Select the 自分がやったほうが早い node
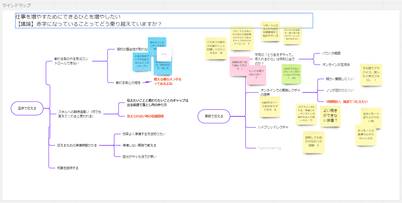Screen dimensions: 402x203 point(140,157)
